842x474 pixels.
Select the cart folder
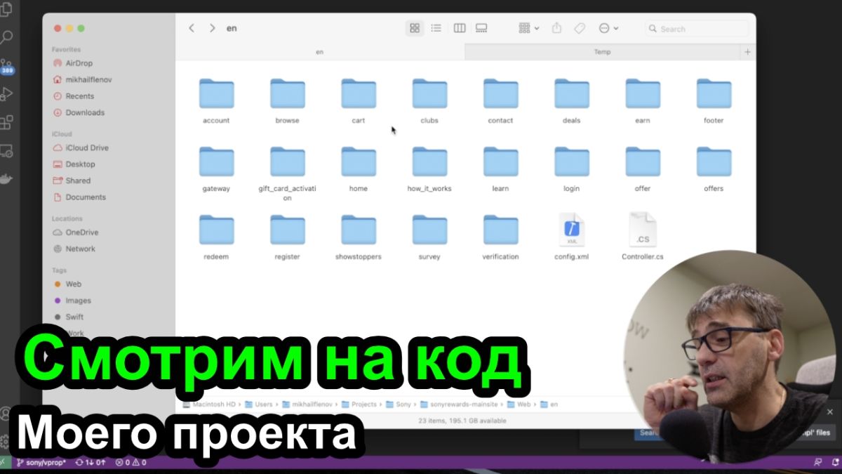coord(359,94)
